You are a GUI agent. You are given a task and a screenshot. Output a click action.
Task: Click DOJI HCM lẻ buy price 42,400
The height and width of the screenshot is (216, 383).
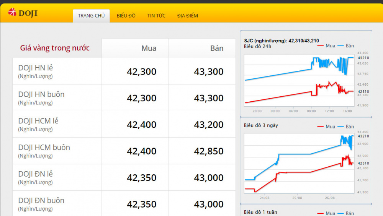(142, 125)
